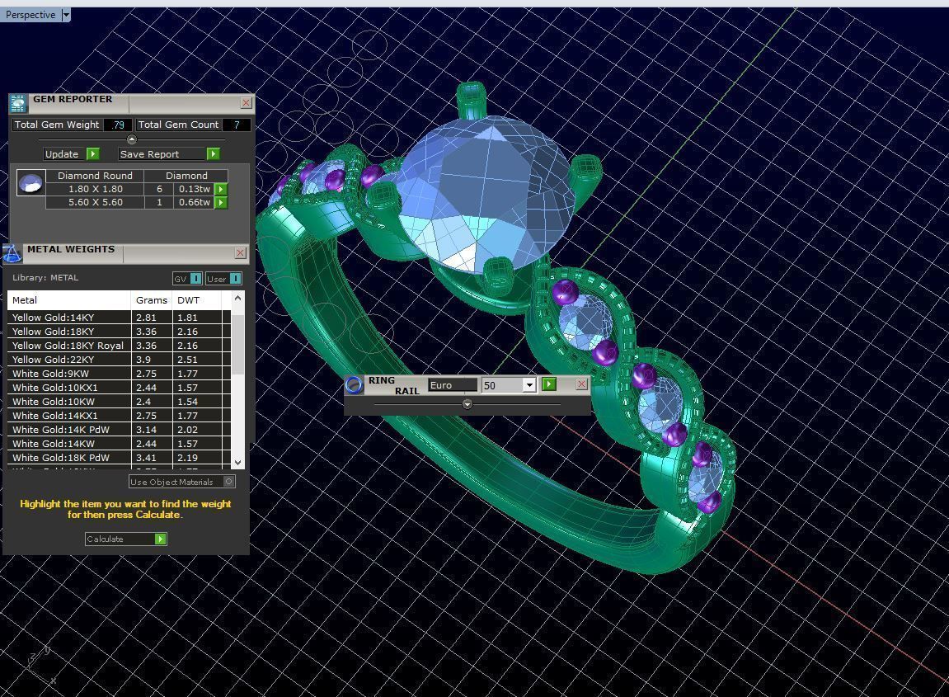Screen dimensions: 949x697
Task: Click the Euro ring size standard field
Action: pos(453,385)
